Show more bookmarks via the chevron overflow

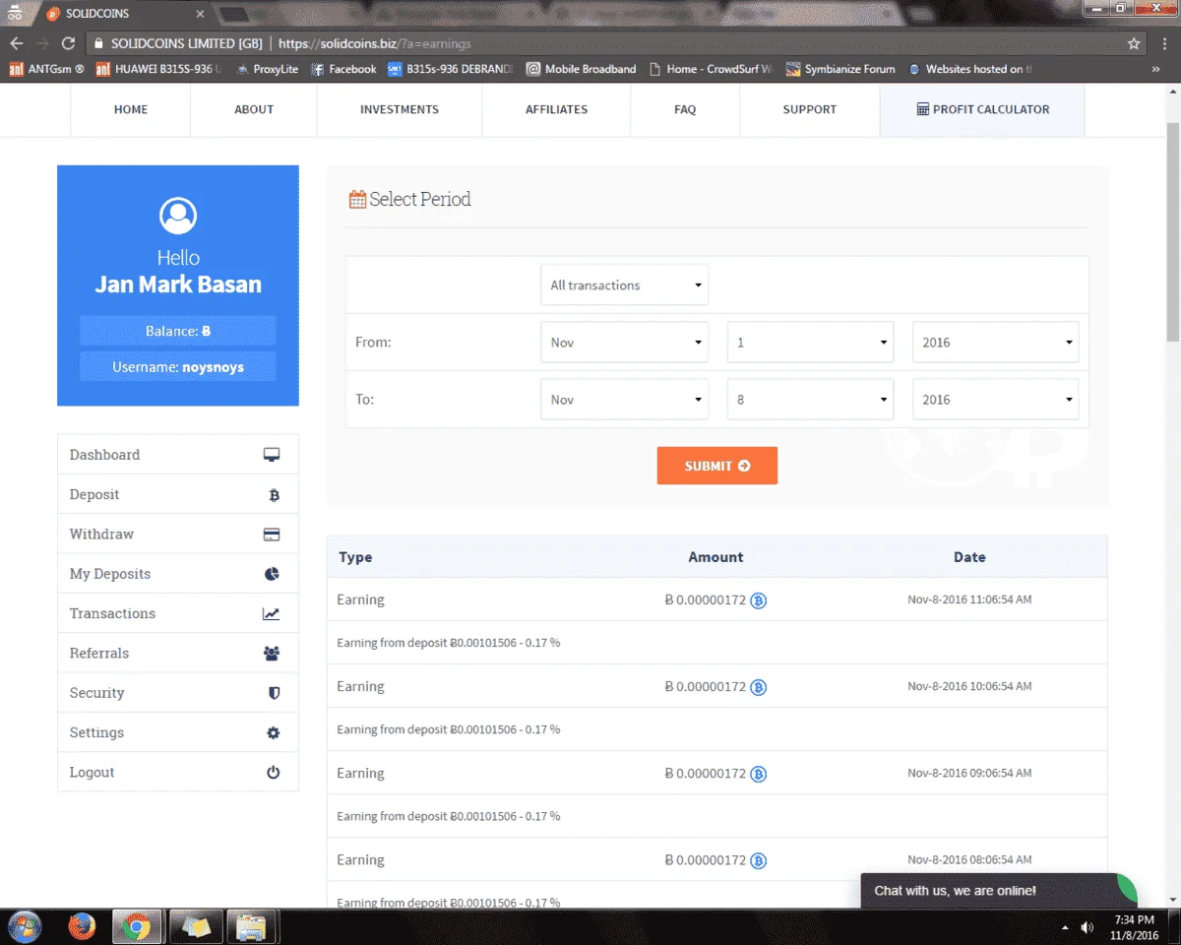point(1155,69)
